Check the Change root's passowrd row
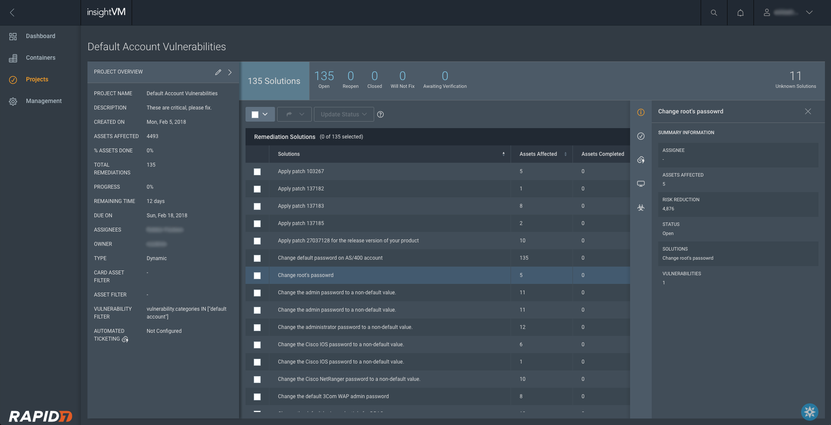This screenshot has width=831, height=425. [257, 276]
